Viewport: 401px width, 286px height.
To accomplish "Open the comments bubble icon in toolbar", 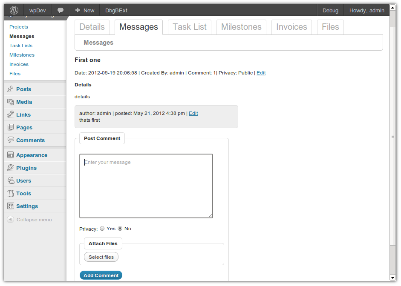I will (x=61, y=10).
